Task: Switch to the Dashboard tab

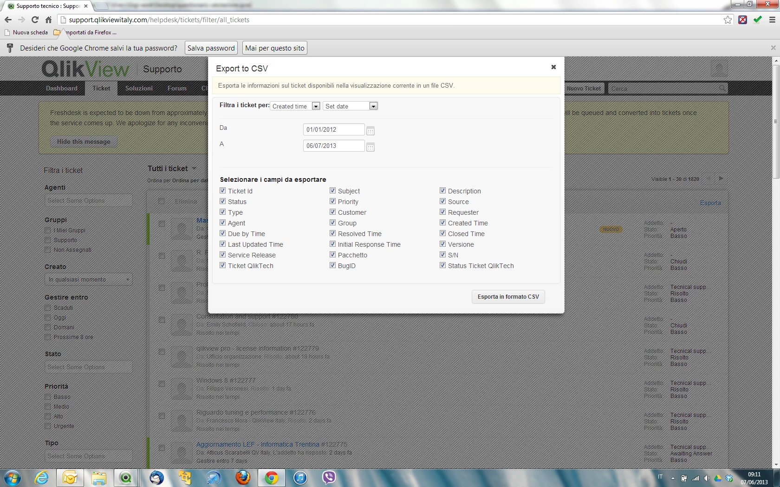Action: pos(62,88)
